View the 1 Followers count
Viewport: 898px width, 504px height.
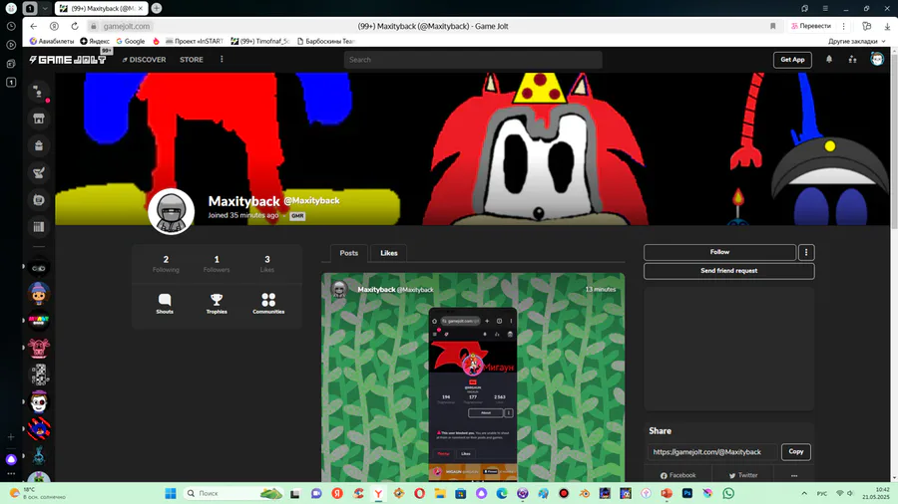click(217, 263)
